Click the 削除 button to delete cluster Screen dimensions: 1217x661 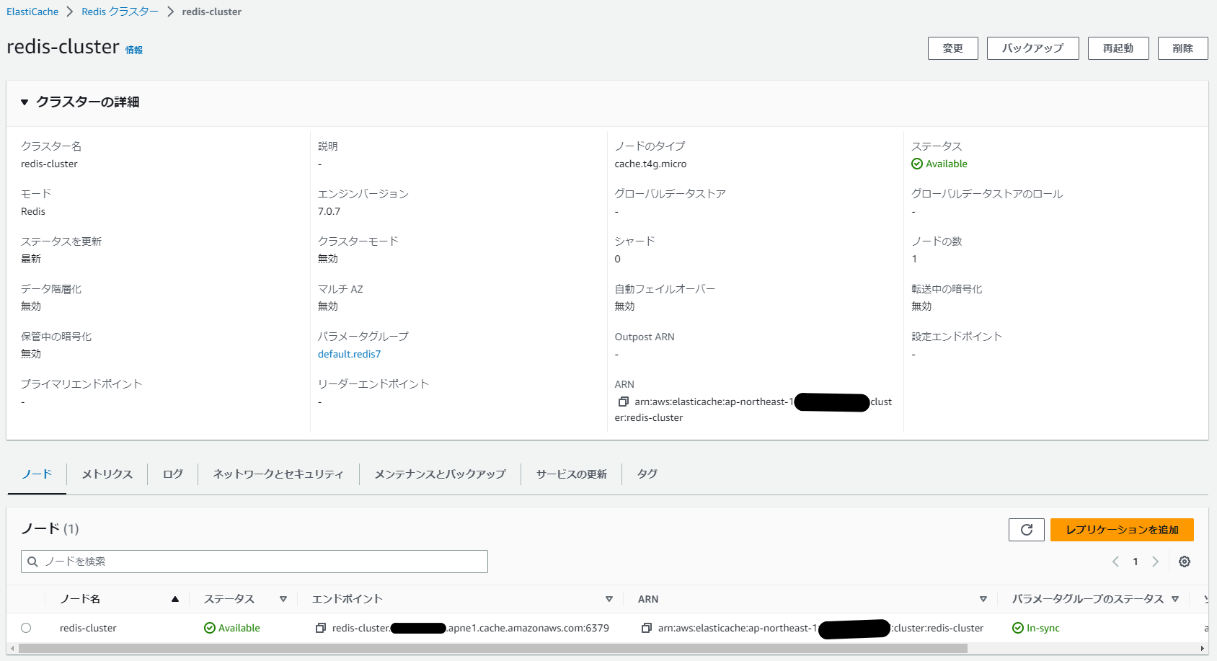point(1182,48)
